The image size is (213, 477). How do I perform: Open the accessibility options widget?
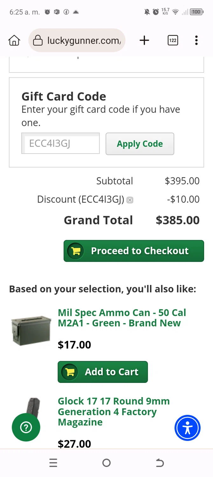pyautogui.click(x=187, y=428)
